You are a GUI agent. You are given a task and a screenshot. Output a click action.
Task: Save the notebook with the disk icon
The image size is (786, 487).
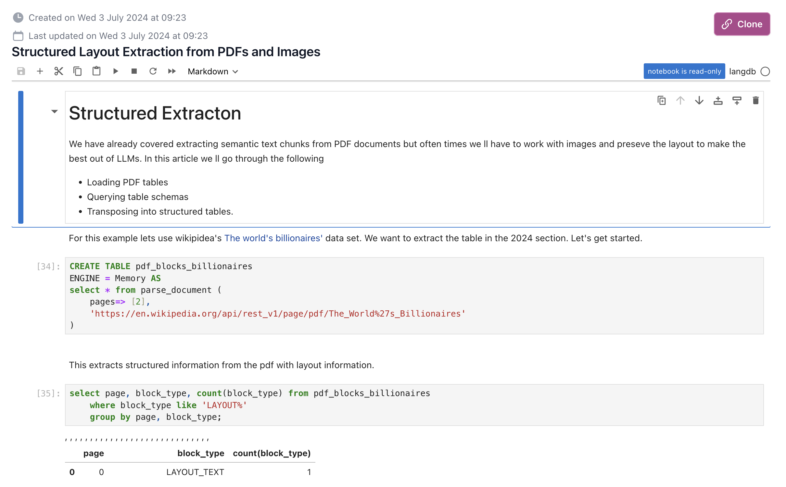point(21,71)
